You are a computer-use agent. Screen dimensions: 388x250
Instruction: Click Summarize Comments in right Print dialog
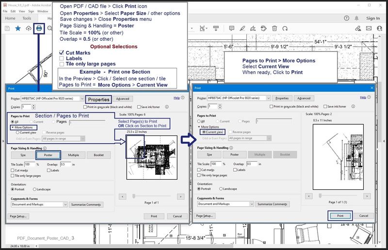click(x=272, y=204)
